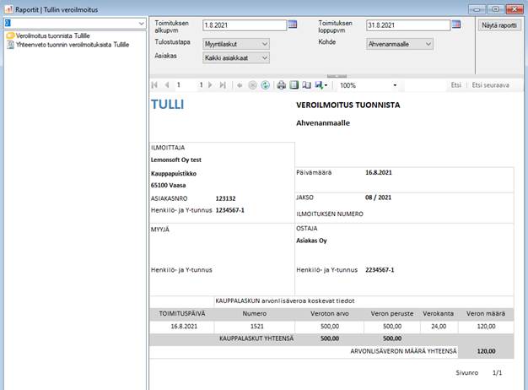Click the Toimituksen alkupvm date field
Image resolution: width=528 pixels, height=390 pixels.
[243, 25]
